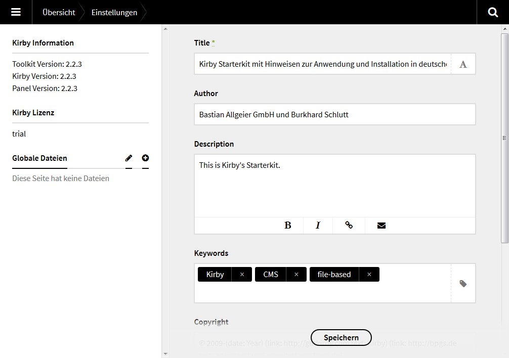Select Einstellungen breadcrumb item

[114, 12]
